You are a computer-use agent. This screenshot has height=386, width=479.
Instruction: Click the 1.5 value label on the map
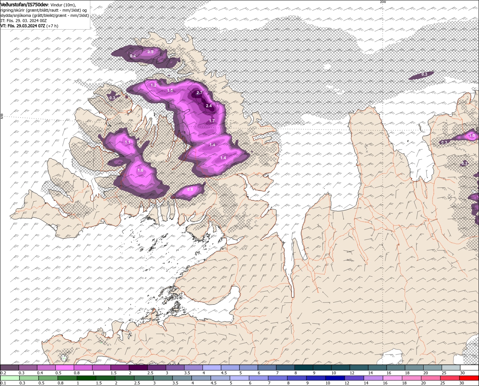coord(170,90)
